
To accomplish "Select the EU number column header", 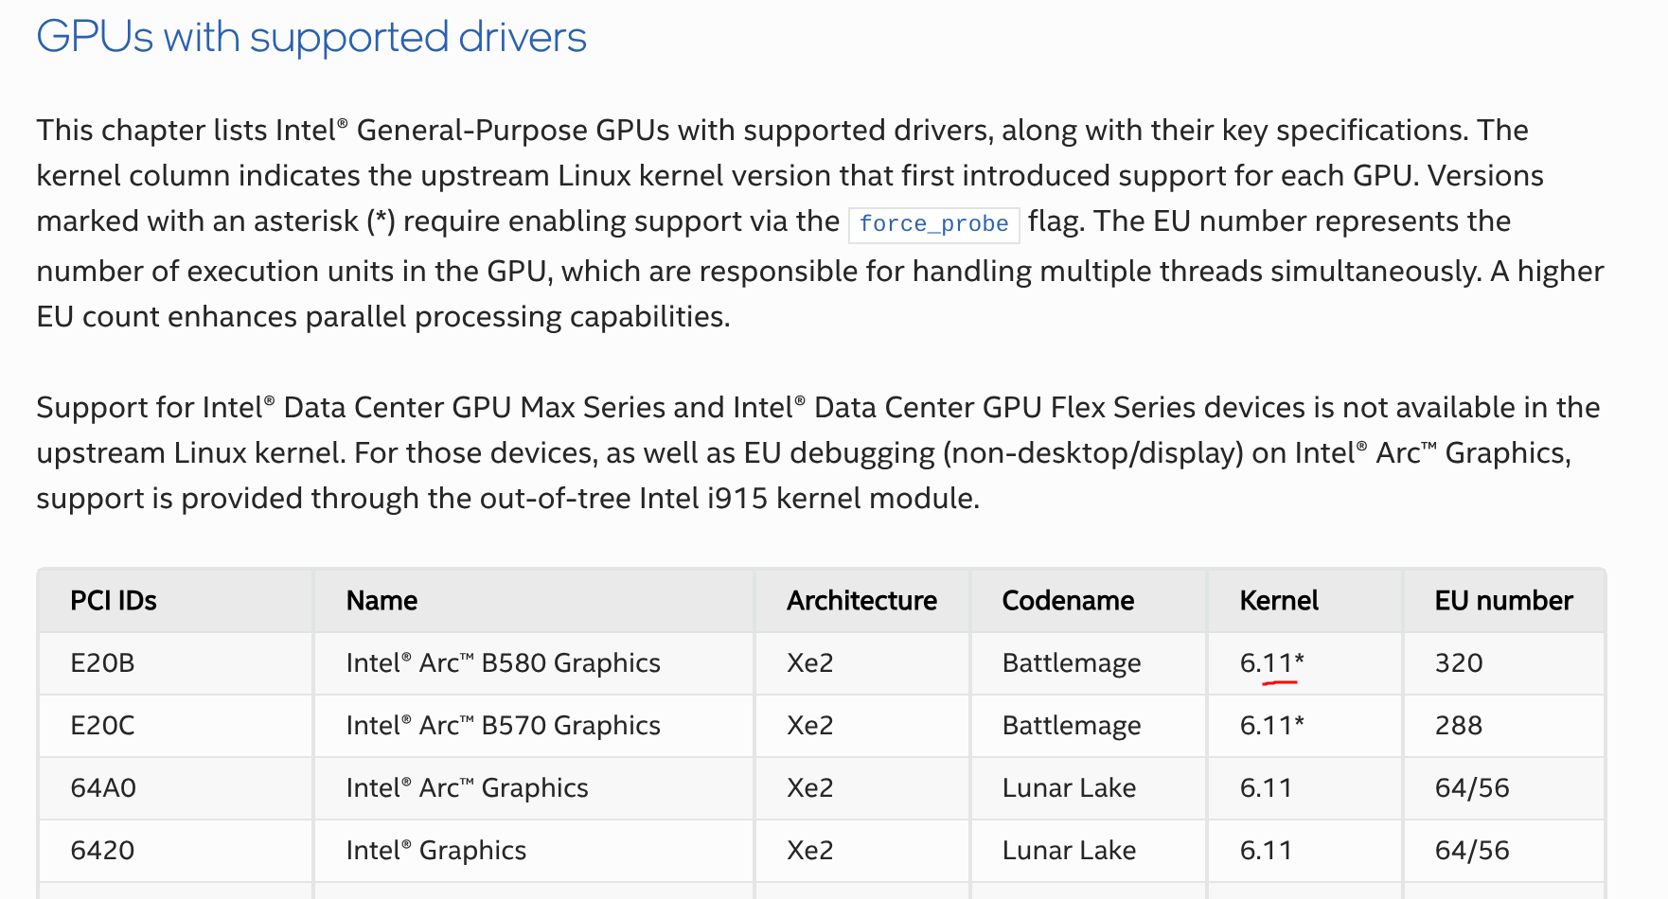I will click(x=1503, y=601).
